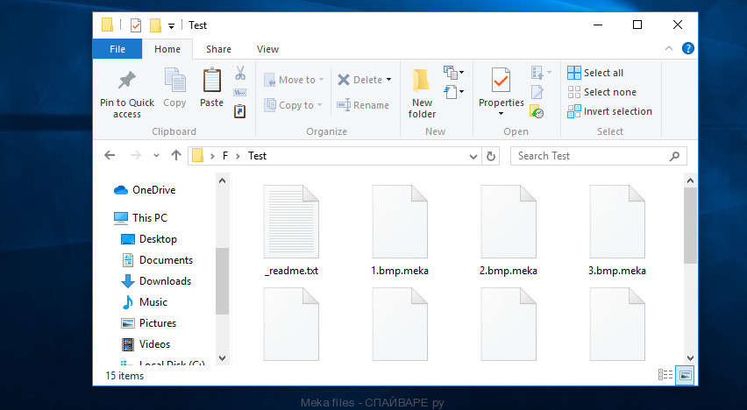Image resolution: width=747 pixels, height=410 pixels.
Task: Click the Properties icon in title bar quick access
Action: 136,25
